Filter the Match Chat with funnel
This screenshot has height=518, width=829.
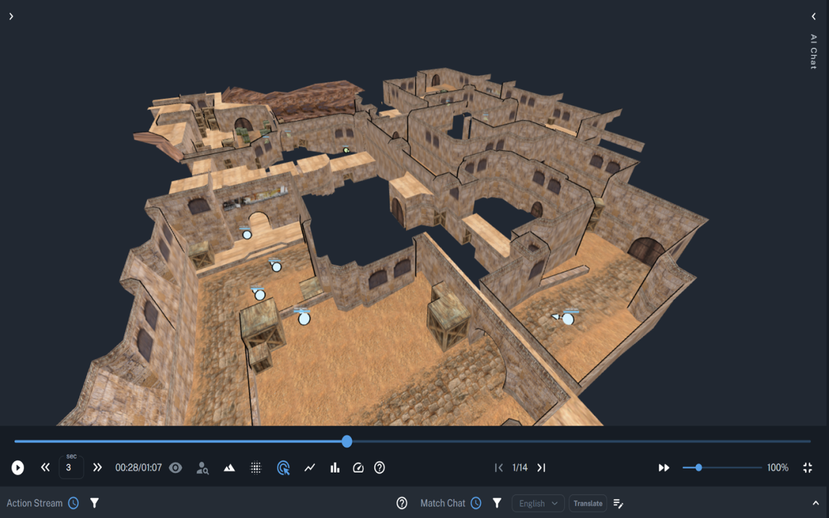(497, 503)
